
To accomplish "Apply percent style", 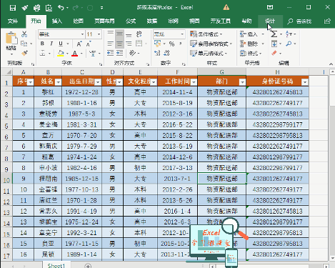I will pyautogui.click(x=171, y=44).
